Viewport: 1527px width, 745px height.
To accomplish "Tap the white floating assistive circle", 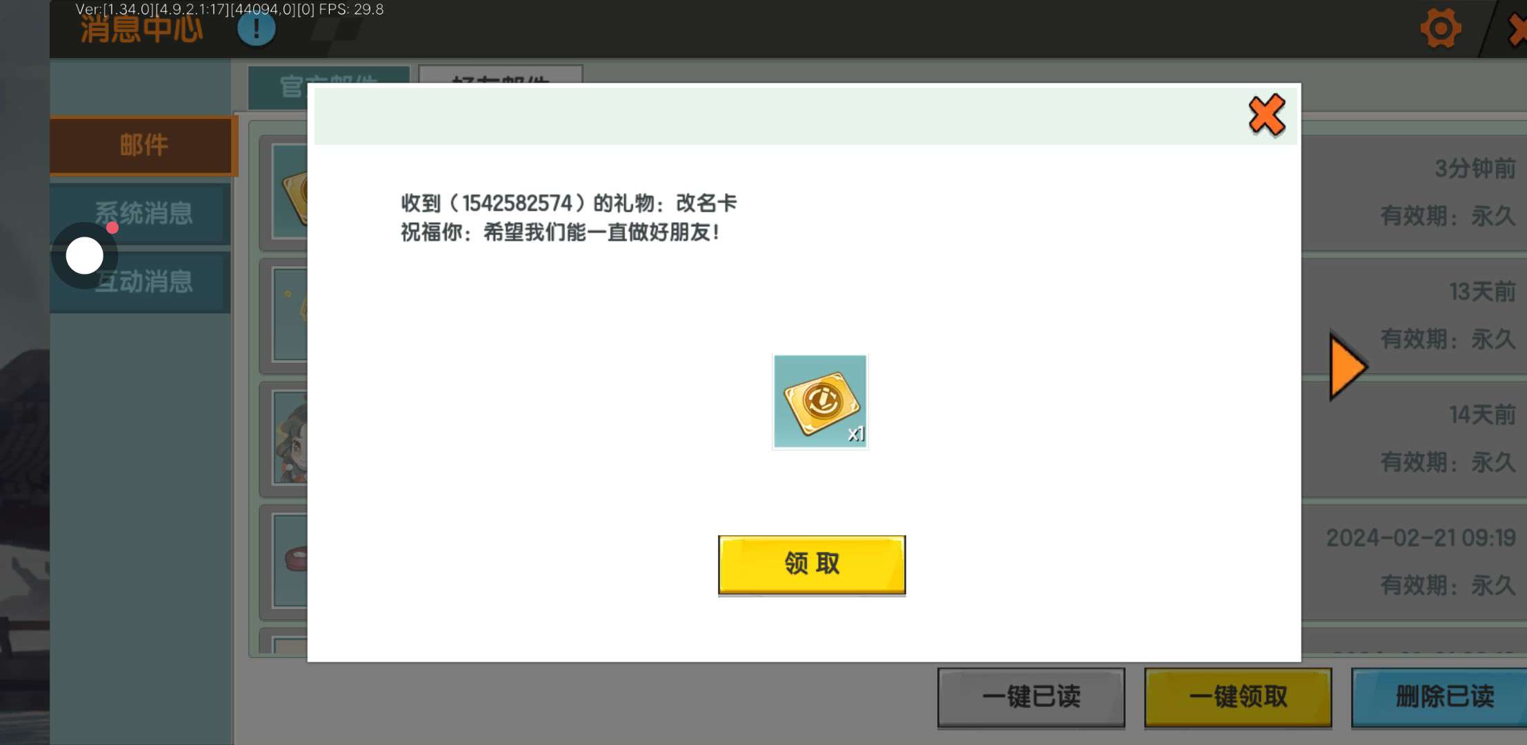I will pyautogui.click(x=85, y=256).
